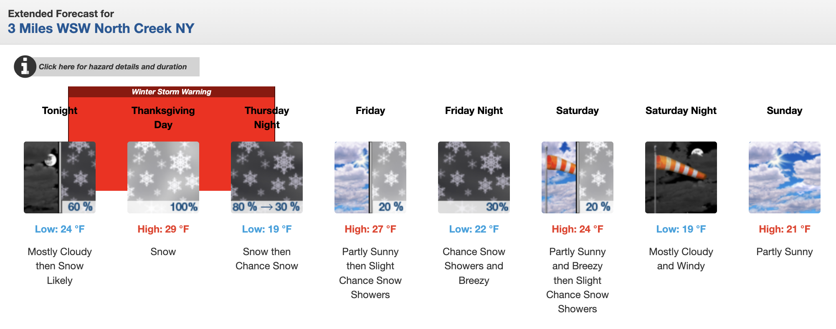Image resolution: width=836 pixels, height=329 pixels.
Task: Select the Friday Night snow showers icon
Action: click(x=474, y=177)
